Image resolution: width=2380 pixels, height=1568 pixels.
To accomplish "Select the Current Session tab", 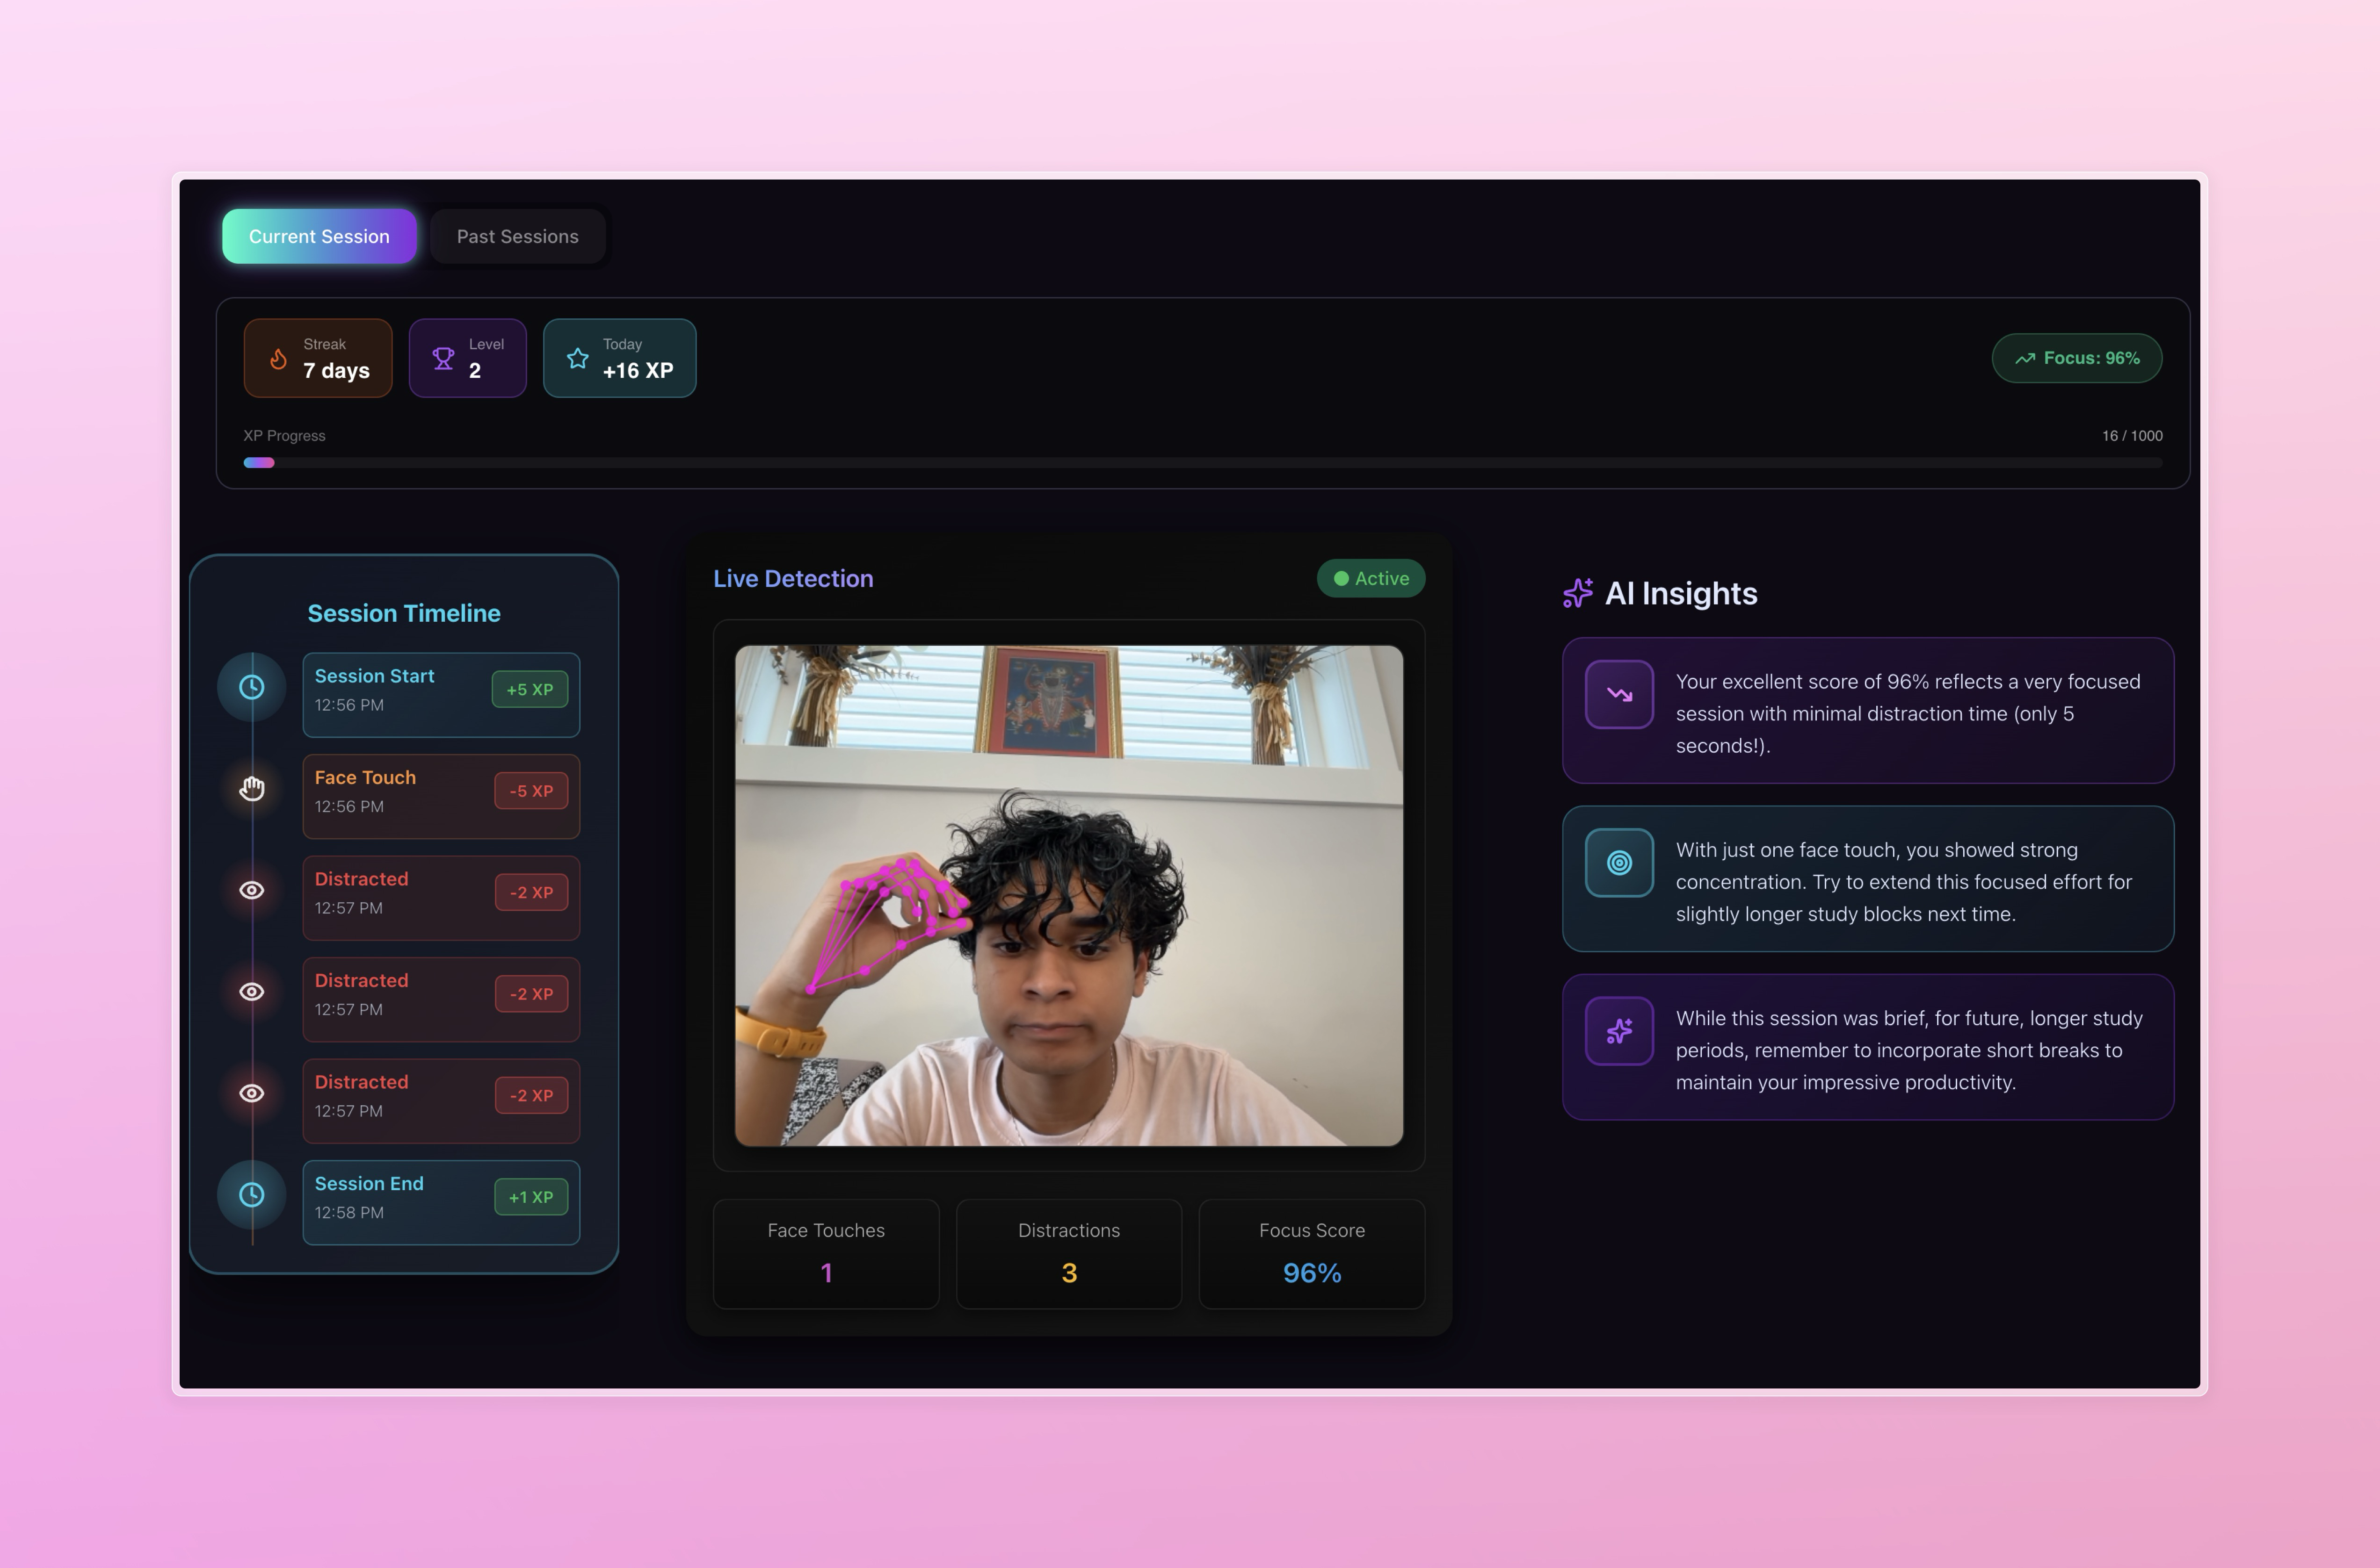I will click(319, 236).
